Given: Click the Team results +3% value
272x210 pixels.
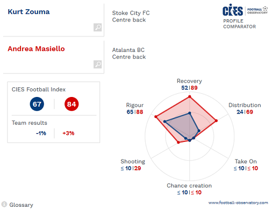Looking at the screenshot, I should (68, 133).
